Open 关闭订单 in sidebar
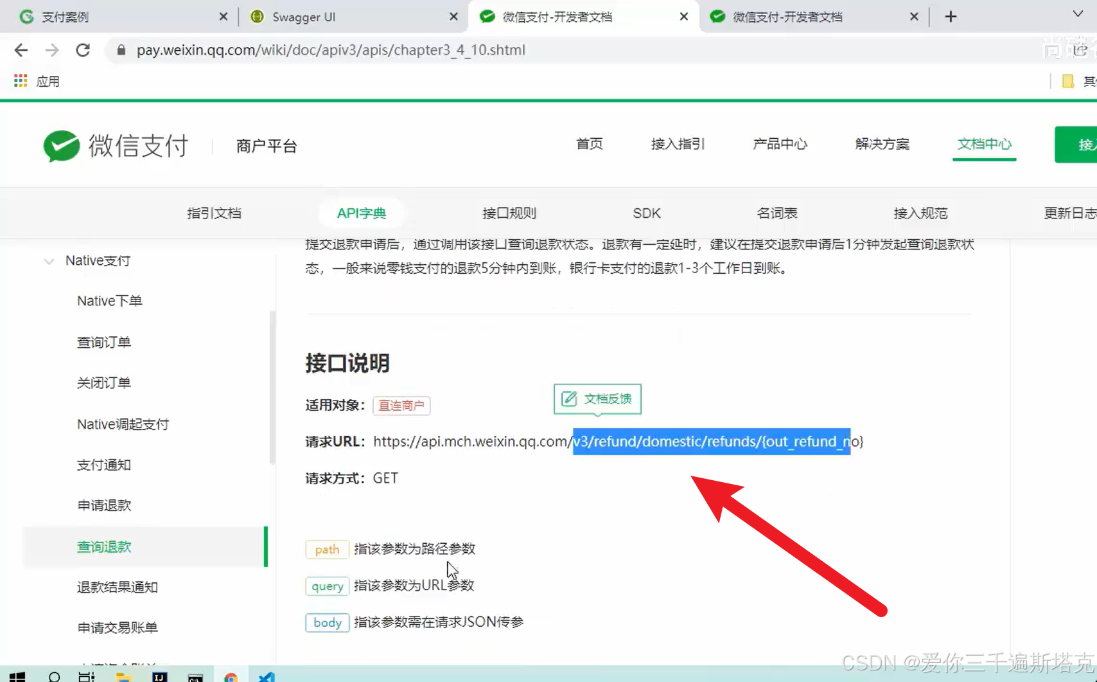 104,382
